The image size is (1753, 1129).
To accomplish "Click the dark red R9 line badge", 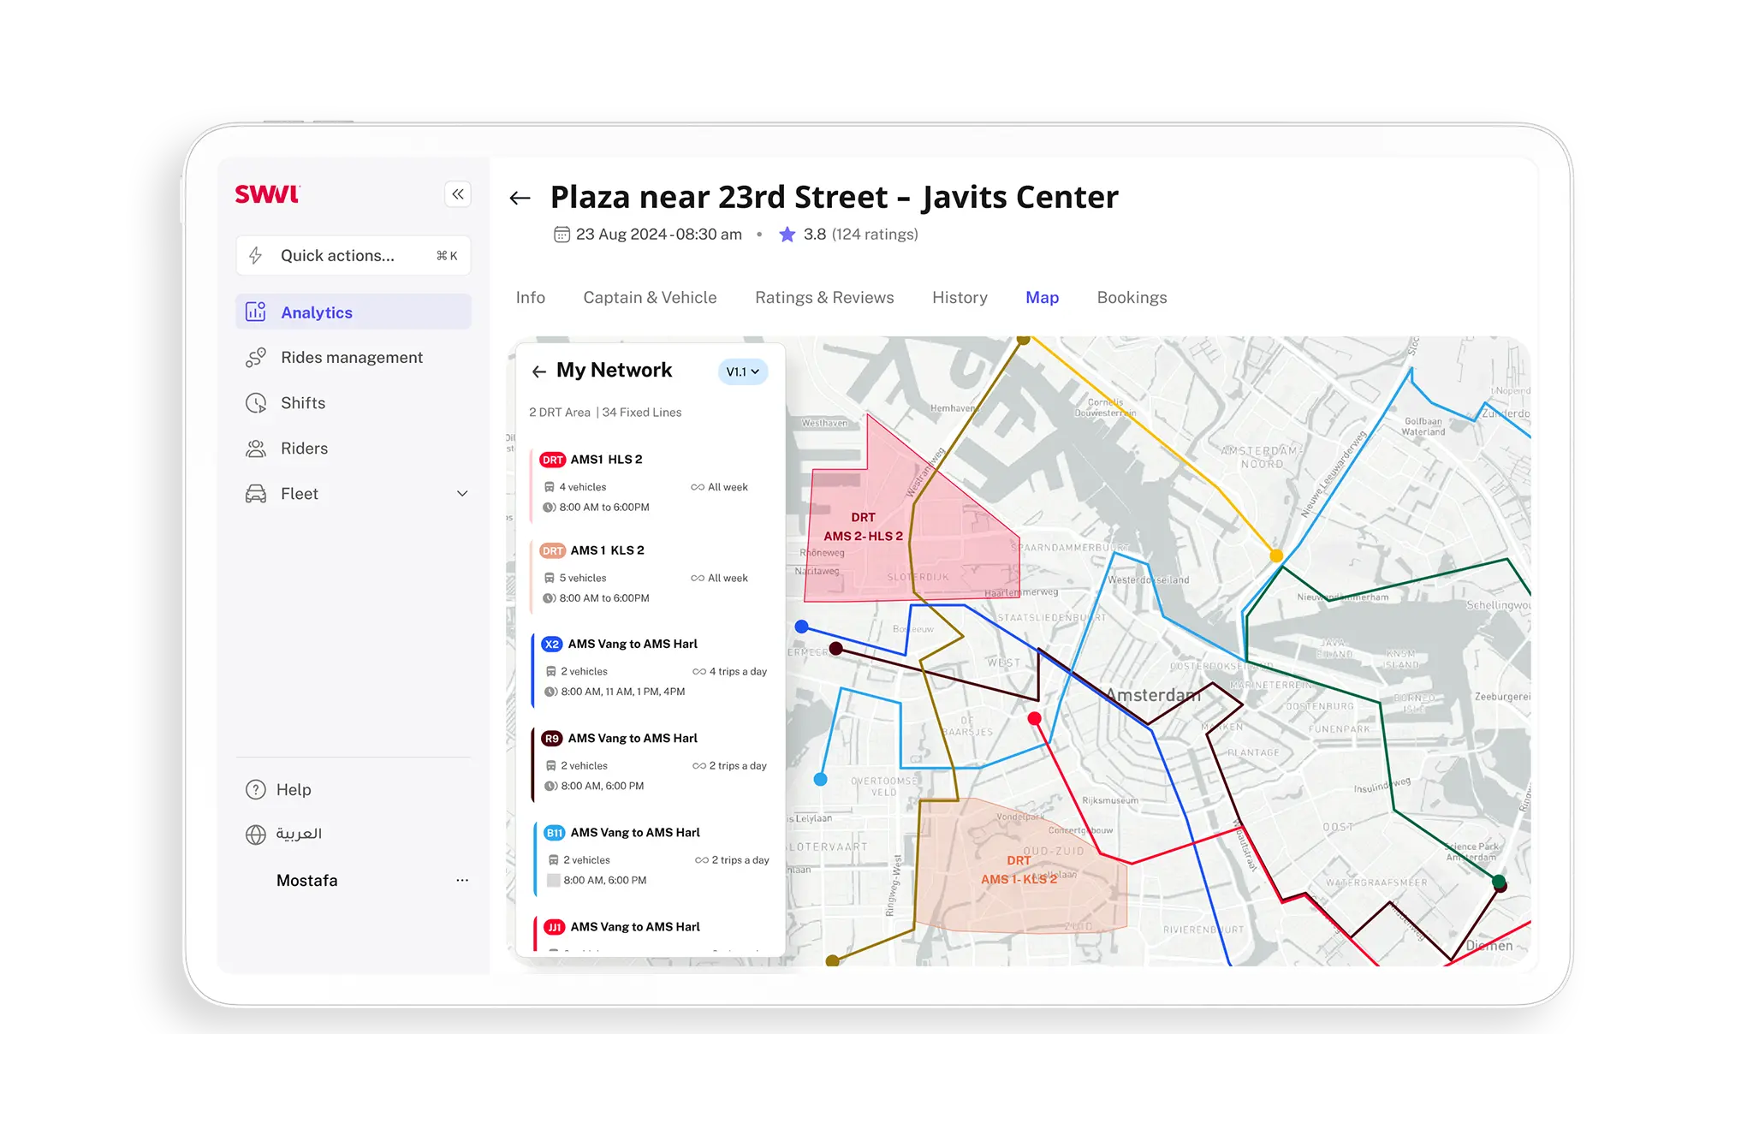I will (552, 738).
